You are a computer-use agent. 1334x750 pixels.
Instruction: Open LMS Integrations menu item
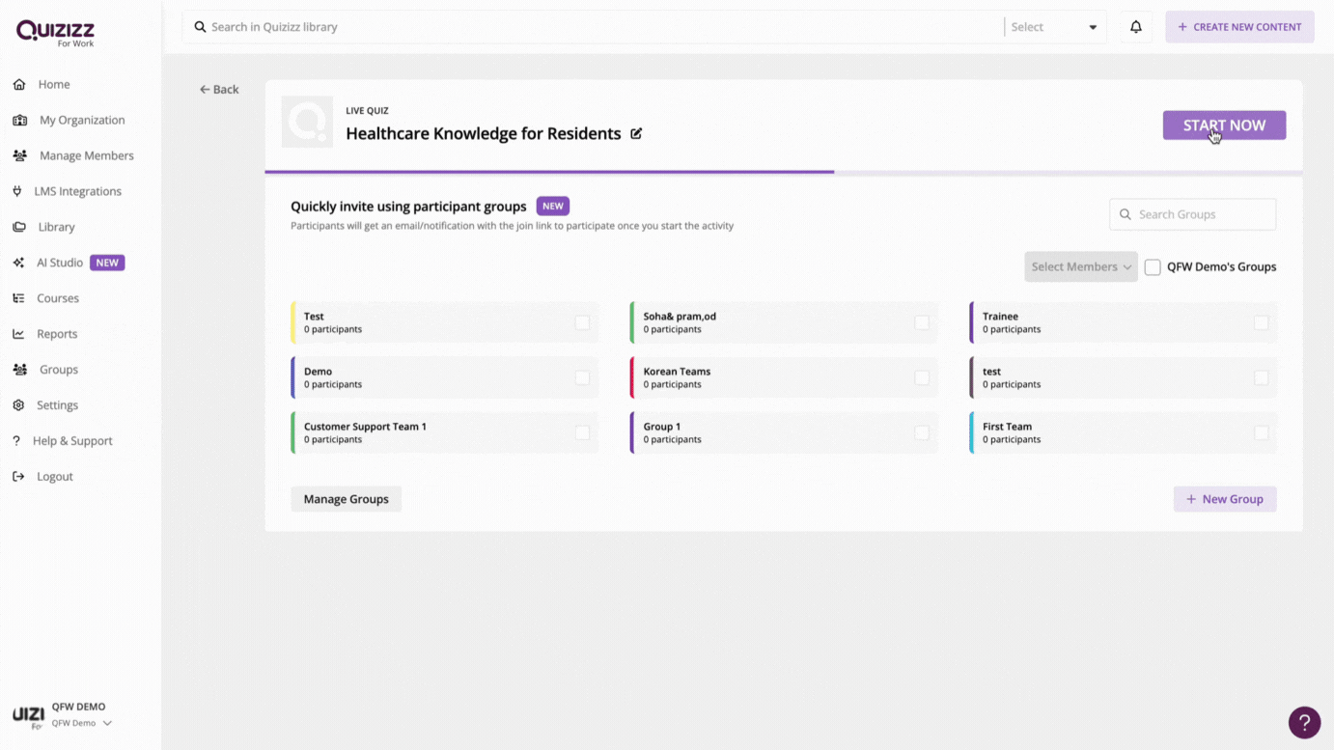click(x=78, y=191)
